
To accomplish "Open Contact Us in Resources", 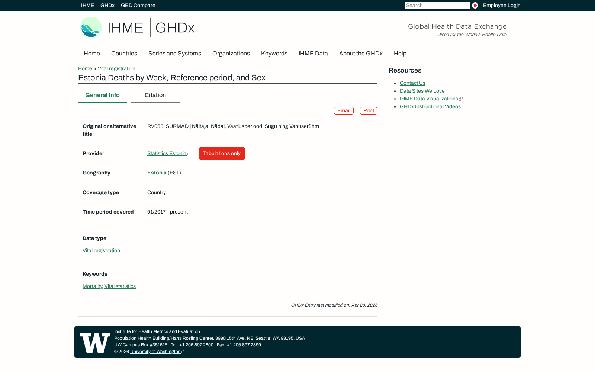I will tap(412, 83).
